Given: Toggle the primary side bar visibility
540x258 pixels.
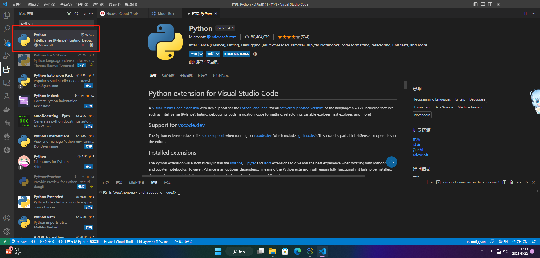Looking at the screenshot, I should click(x=476, y=4).
